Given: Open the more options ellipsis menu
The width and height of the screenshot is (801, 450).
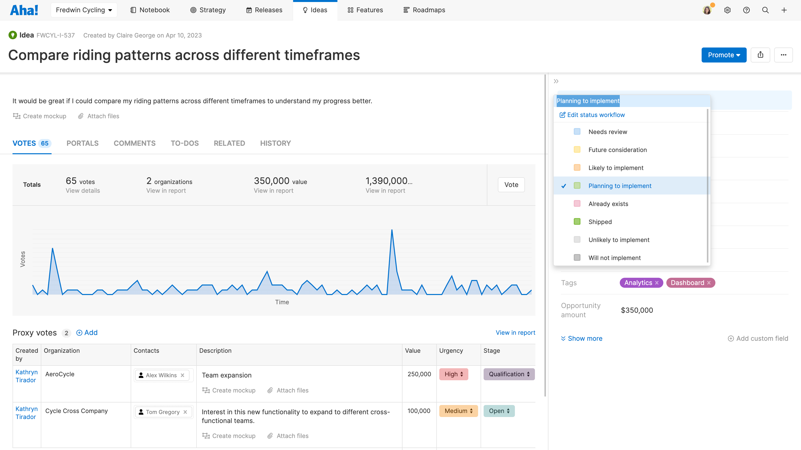Looking at the screenshot, I should [x=783, y=55].
